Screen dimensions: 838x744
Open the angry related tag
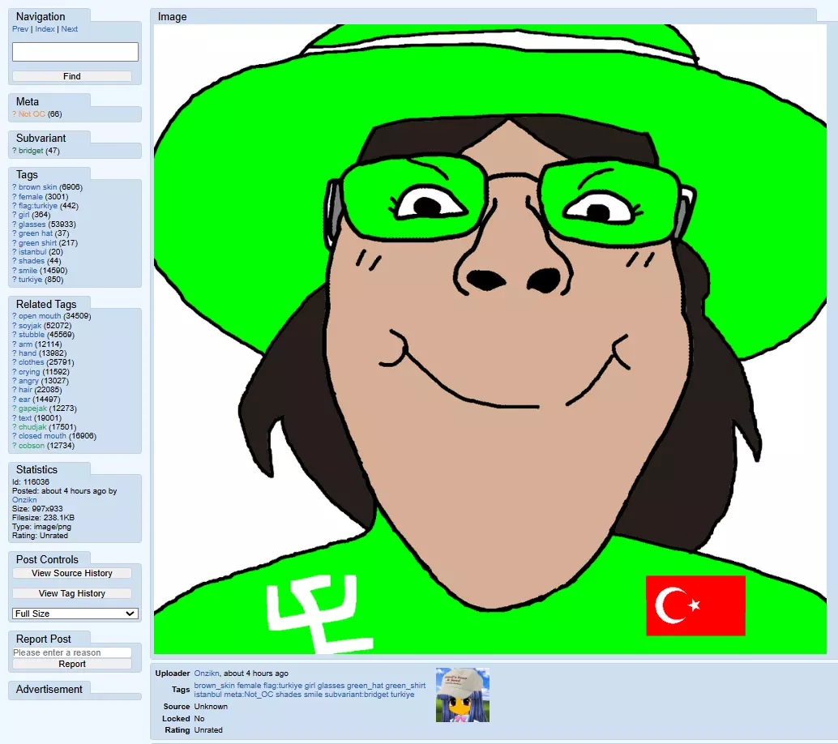click(x=29, y=381)
